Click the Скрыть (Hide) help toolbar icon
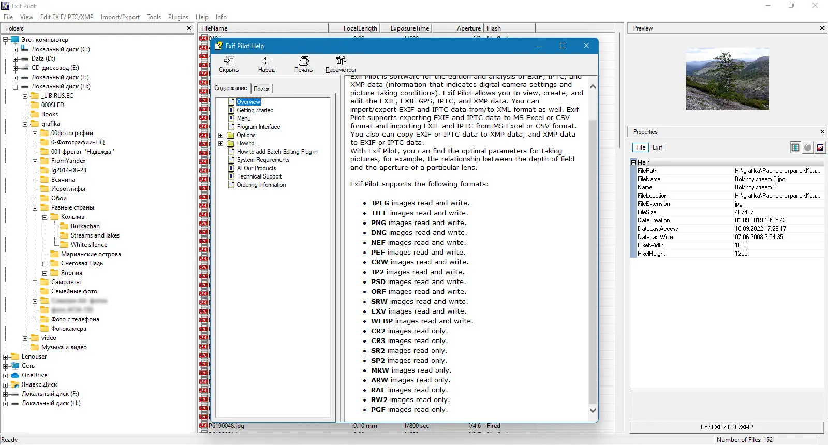The height and width of the screenshot is (445, 828). [x=229, y=61]
